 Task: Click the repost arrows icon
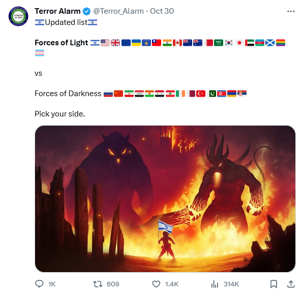(x=98, y=284)
